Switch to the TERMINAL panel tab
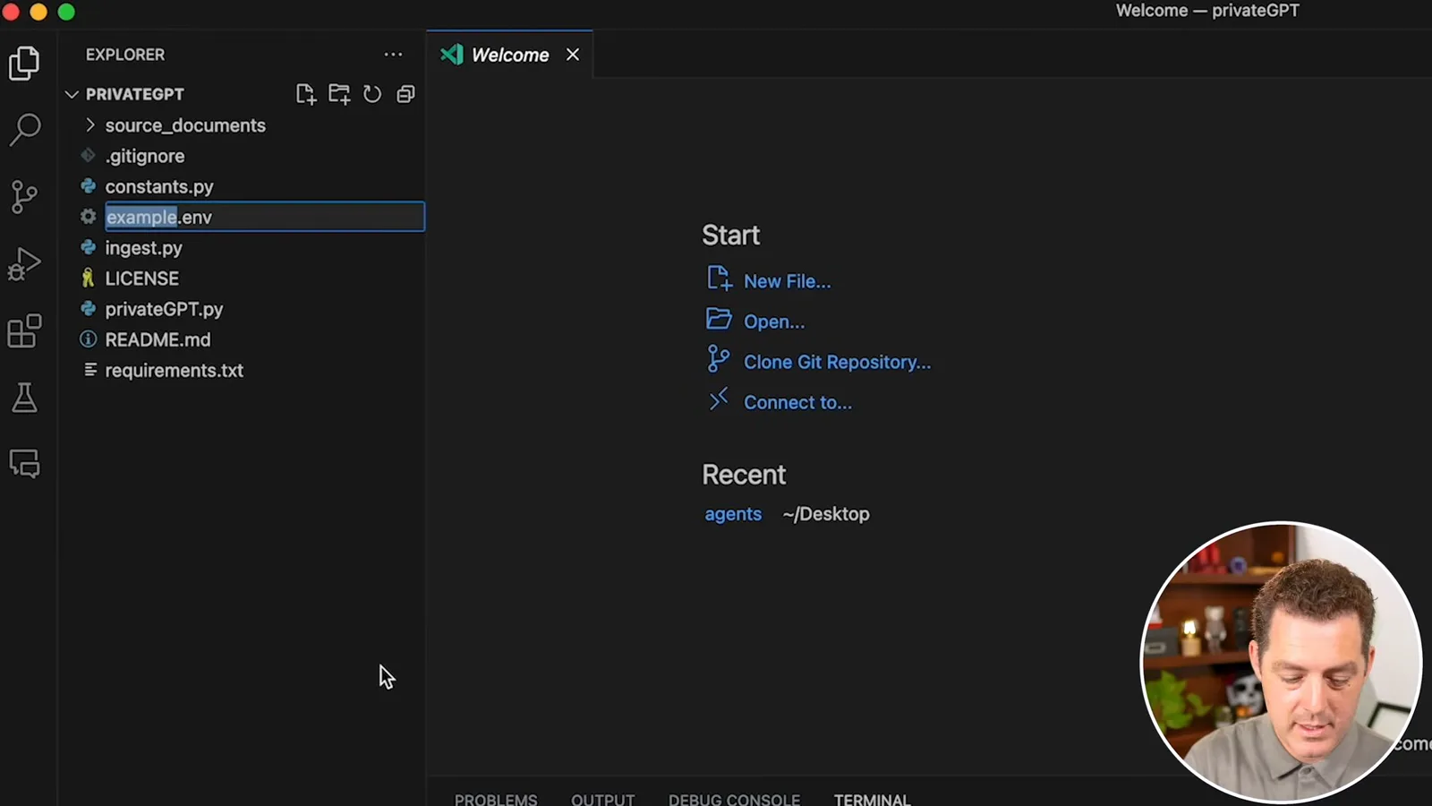The height and width of the screenshot is (806, 1432). [872, 799]
